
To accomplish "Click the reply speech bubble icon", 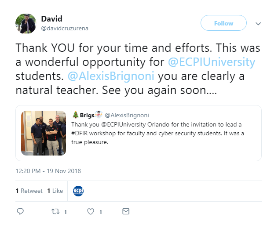I will 20,211.
